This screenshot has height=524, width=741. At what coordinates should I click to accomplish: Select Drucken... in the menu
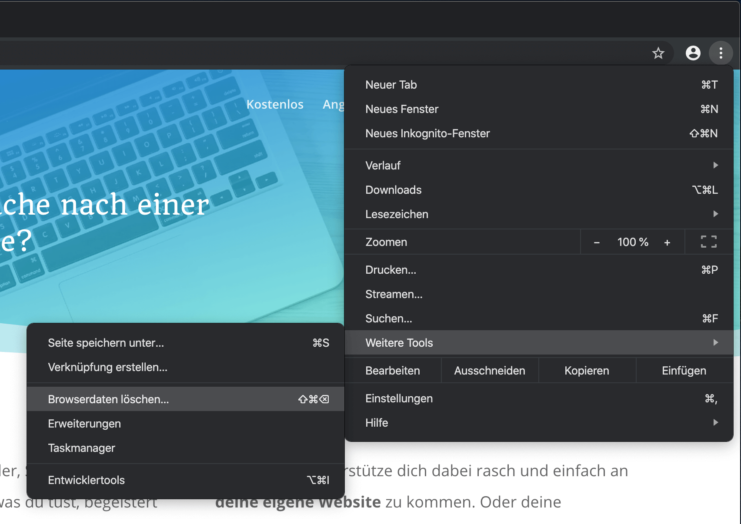click(539, 270)
